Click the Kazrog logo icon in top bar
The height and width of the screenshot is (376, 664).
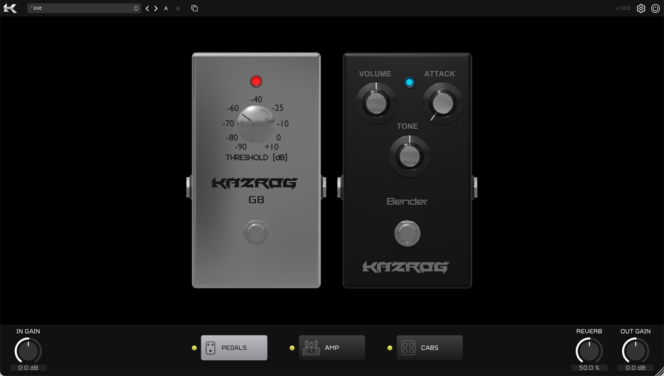(10, 8)
